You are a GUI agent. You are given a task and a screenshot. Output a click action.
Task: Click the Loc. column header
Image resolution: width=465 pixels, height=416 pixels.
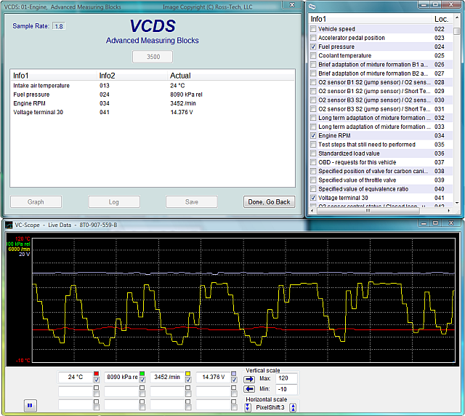pos(441,19)
